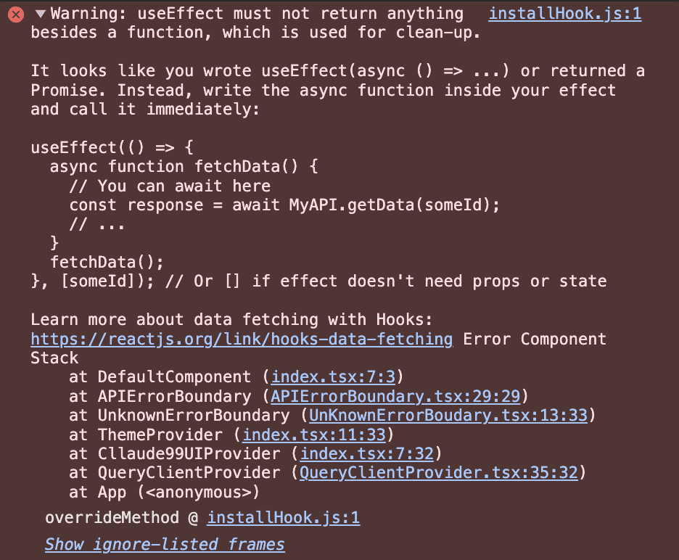Click the "at App (<anonymous>)" stack line
Viewport: 679px width, 560px height.
click(x=164, y=493)
